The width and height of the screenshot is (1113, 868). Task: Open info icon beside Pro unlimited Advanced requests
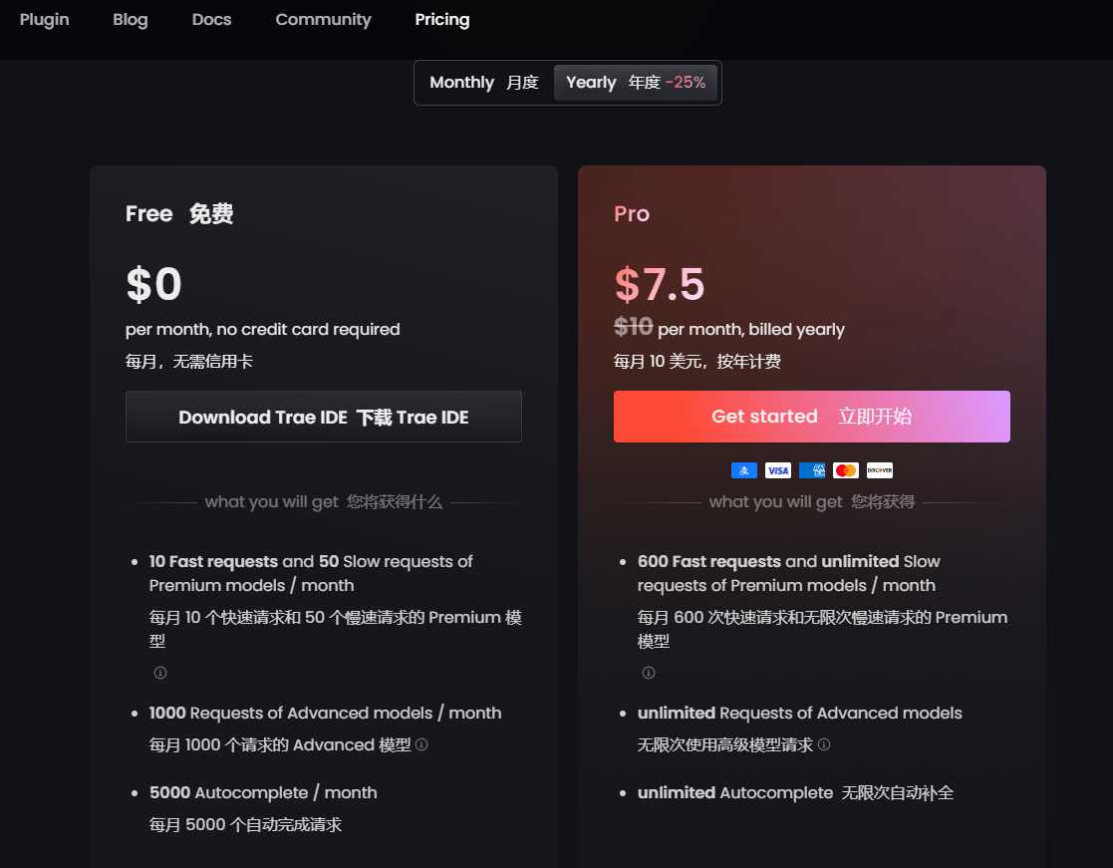824,744
